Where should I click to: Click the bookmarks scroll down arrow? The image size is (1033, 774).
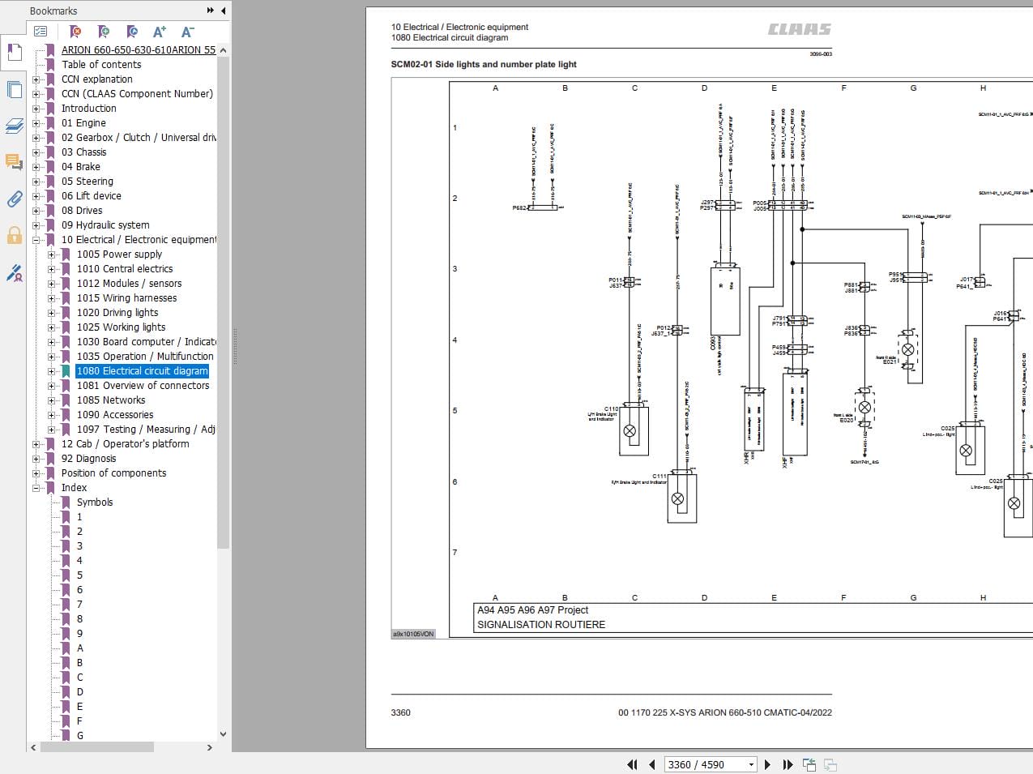(224, 734)
